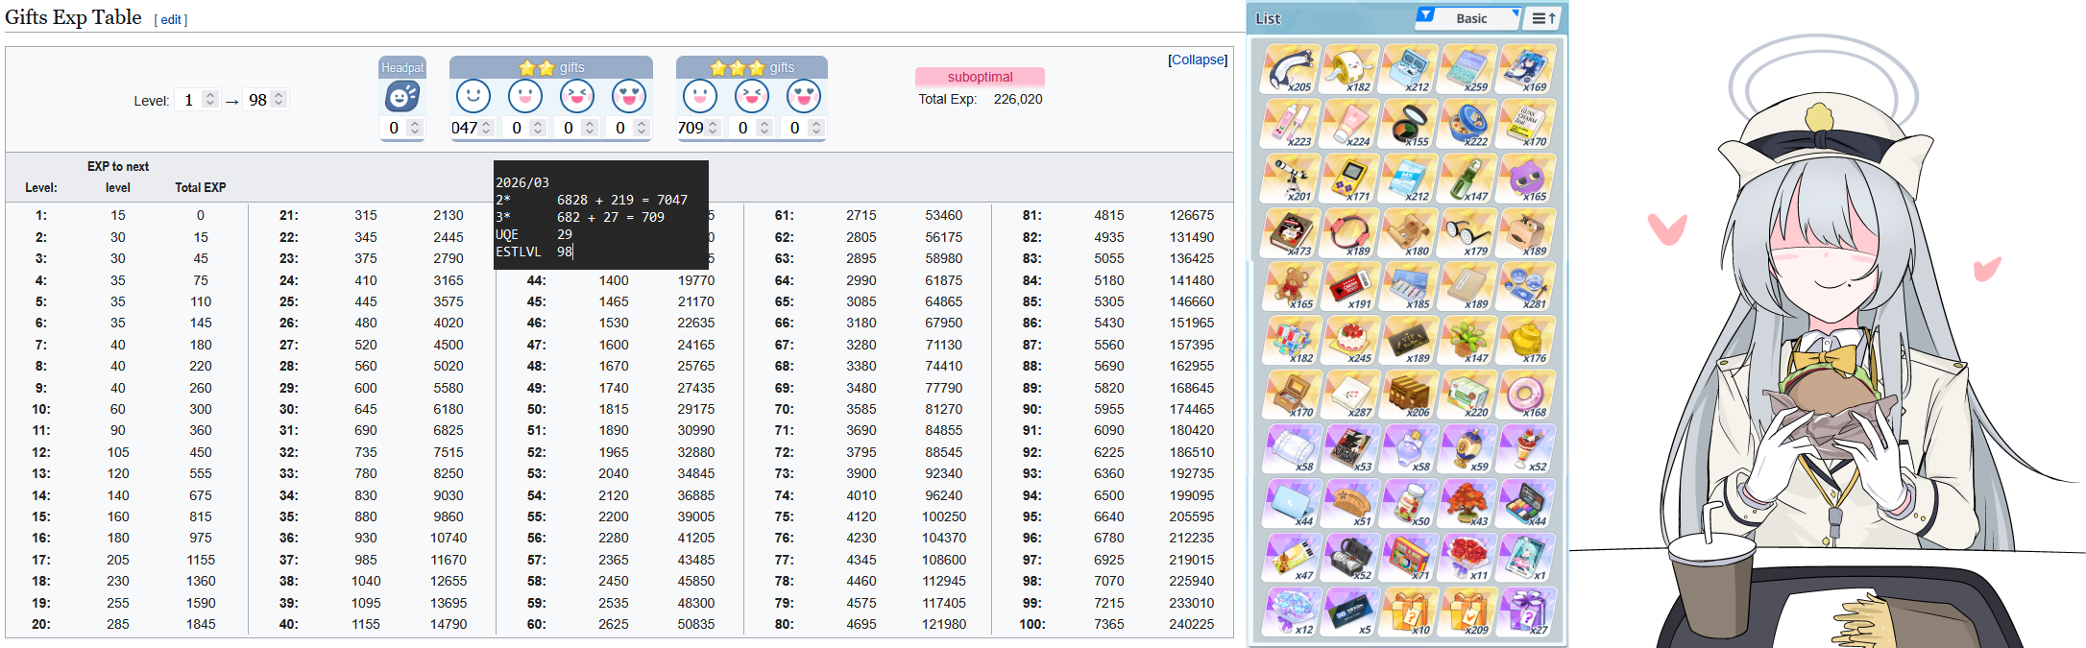Open the Basic filter dropdown
Image resolution: width=2086 pixels, height=648 pixels.
click(x=1468, y=18)
